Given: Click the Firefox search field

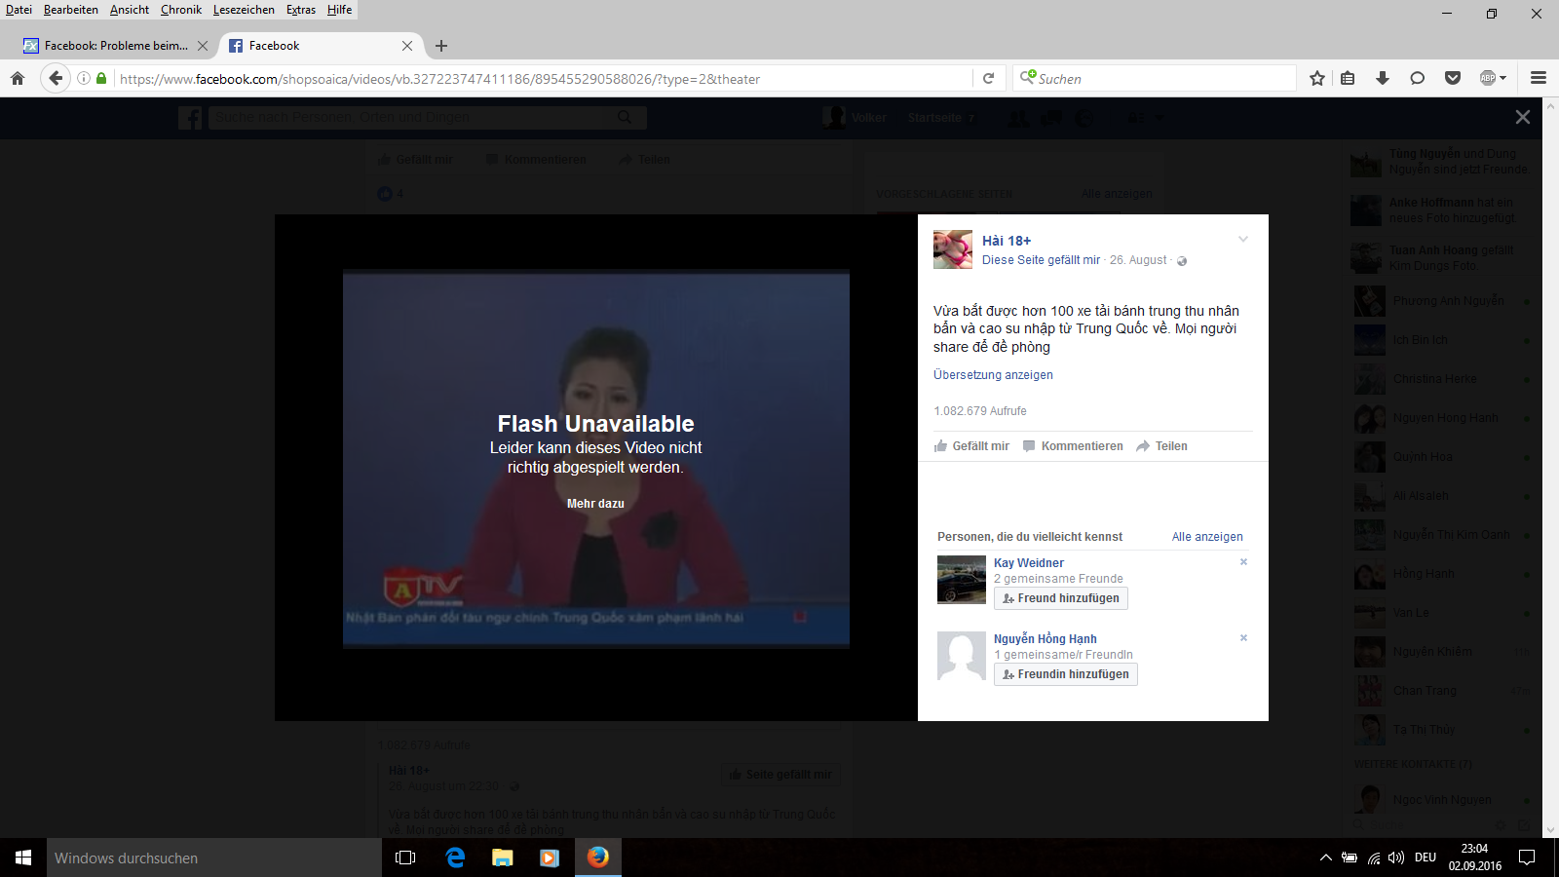Looking at the screenshot, I should point(1160,79).
